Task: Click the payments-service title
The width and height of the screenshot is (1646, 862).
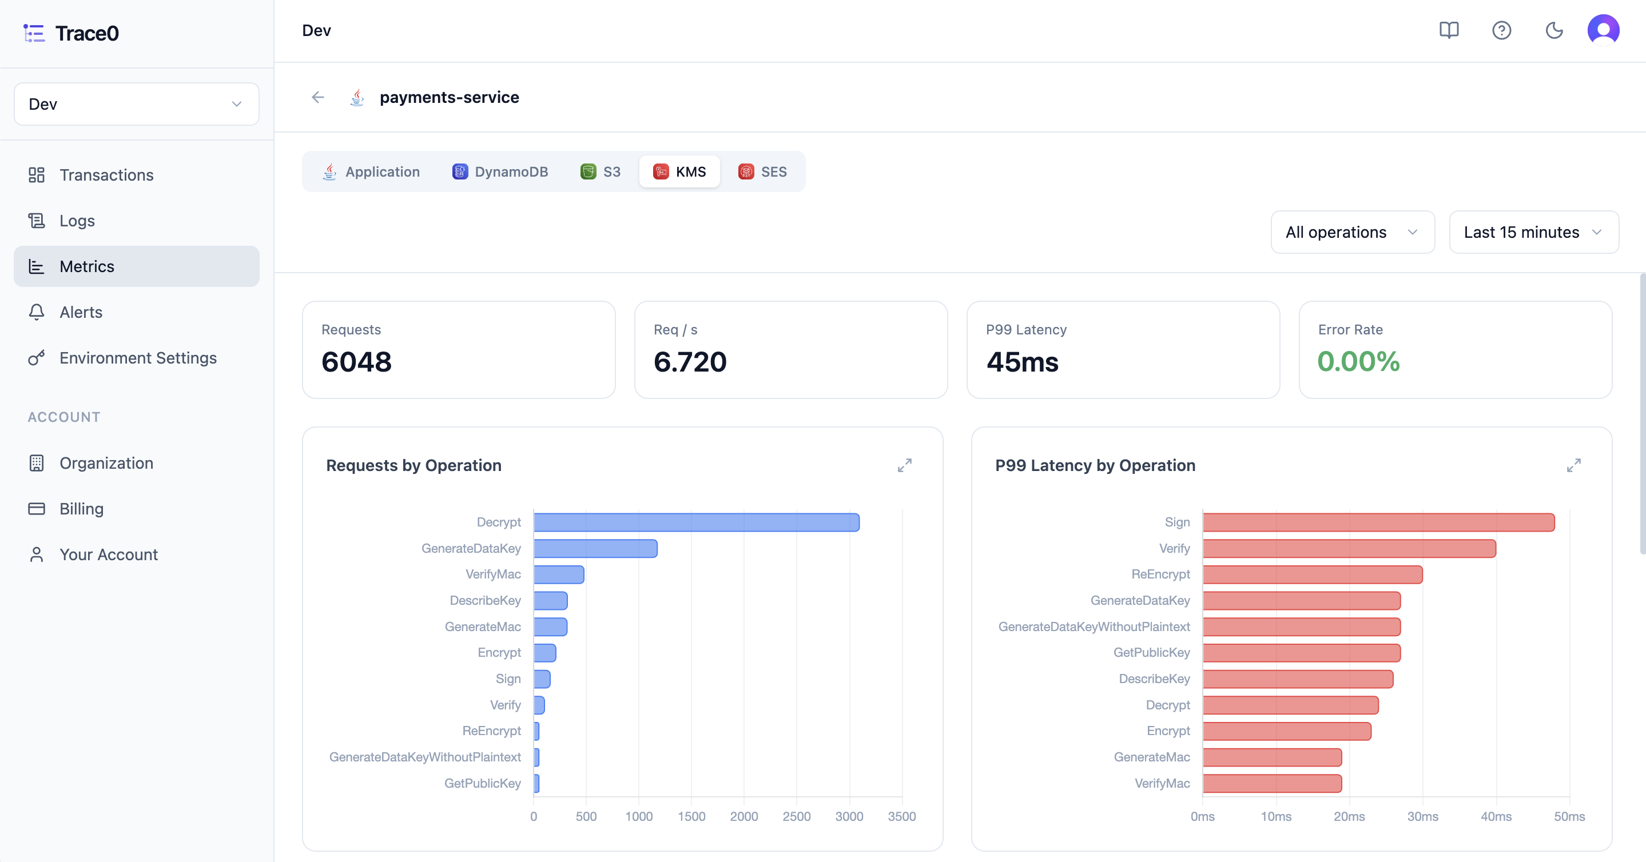Action: tap(449, 97)
